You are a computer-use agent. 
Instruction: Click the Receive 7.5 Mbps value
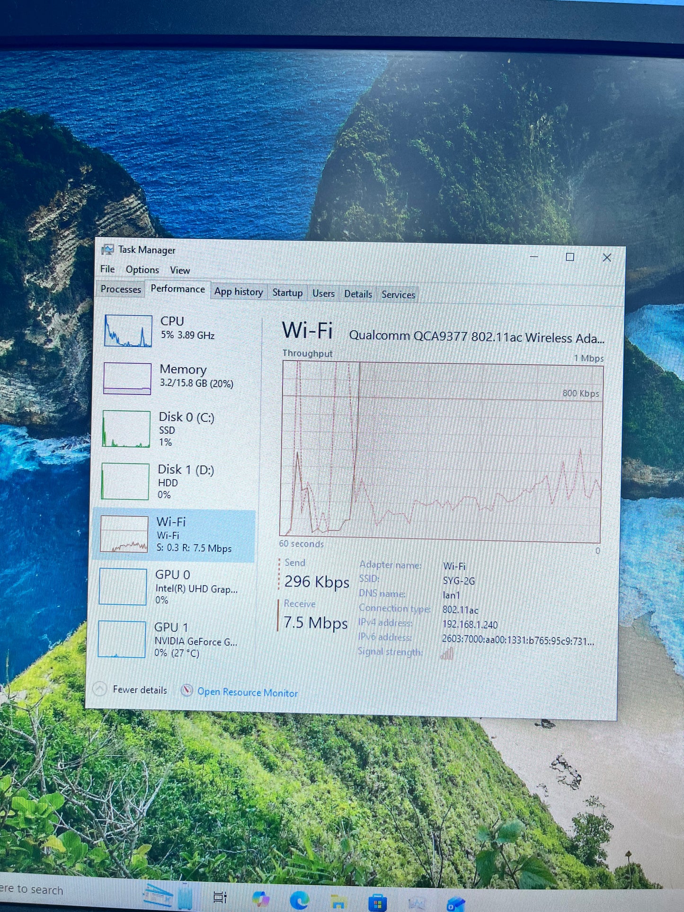coord(316,623)
